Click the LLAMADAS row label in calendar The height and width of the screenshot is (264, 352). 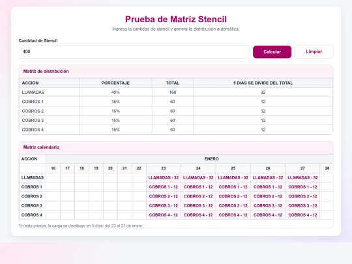[33, 177]
